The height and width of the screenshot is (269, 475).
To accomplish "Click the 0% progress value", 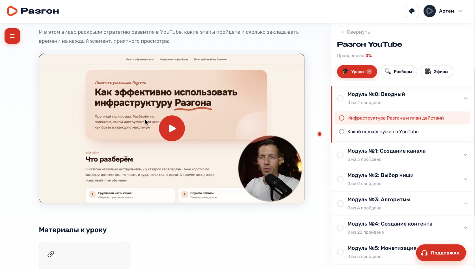I will pos(368,55).
